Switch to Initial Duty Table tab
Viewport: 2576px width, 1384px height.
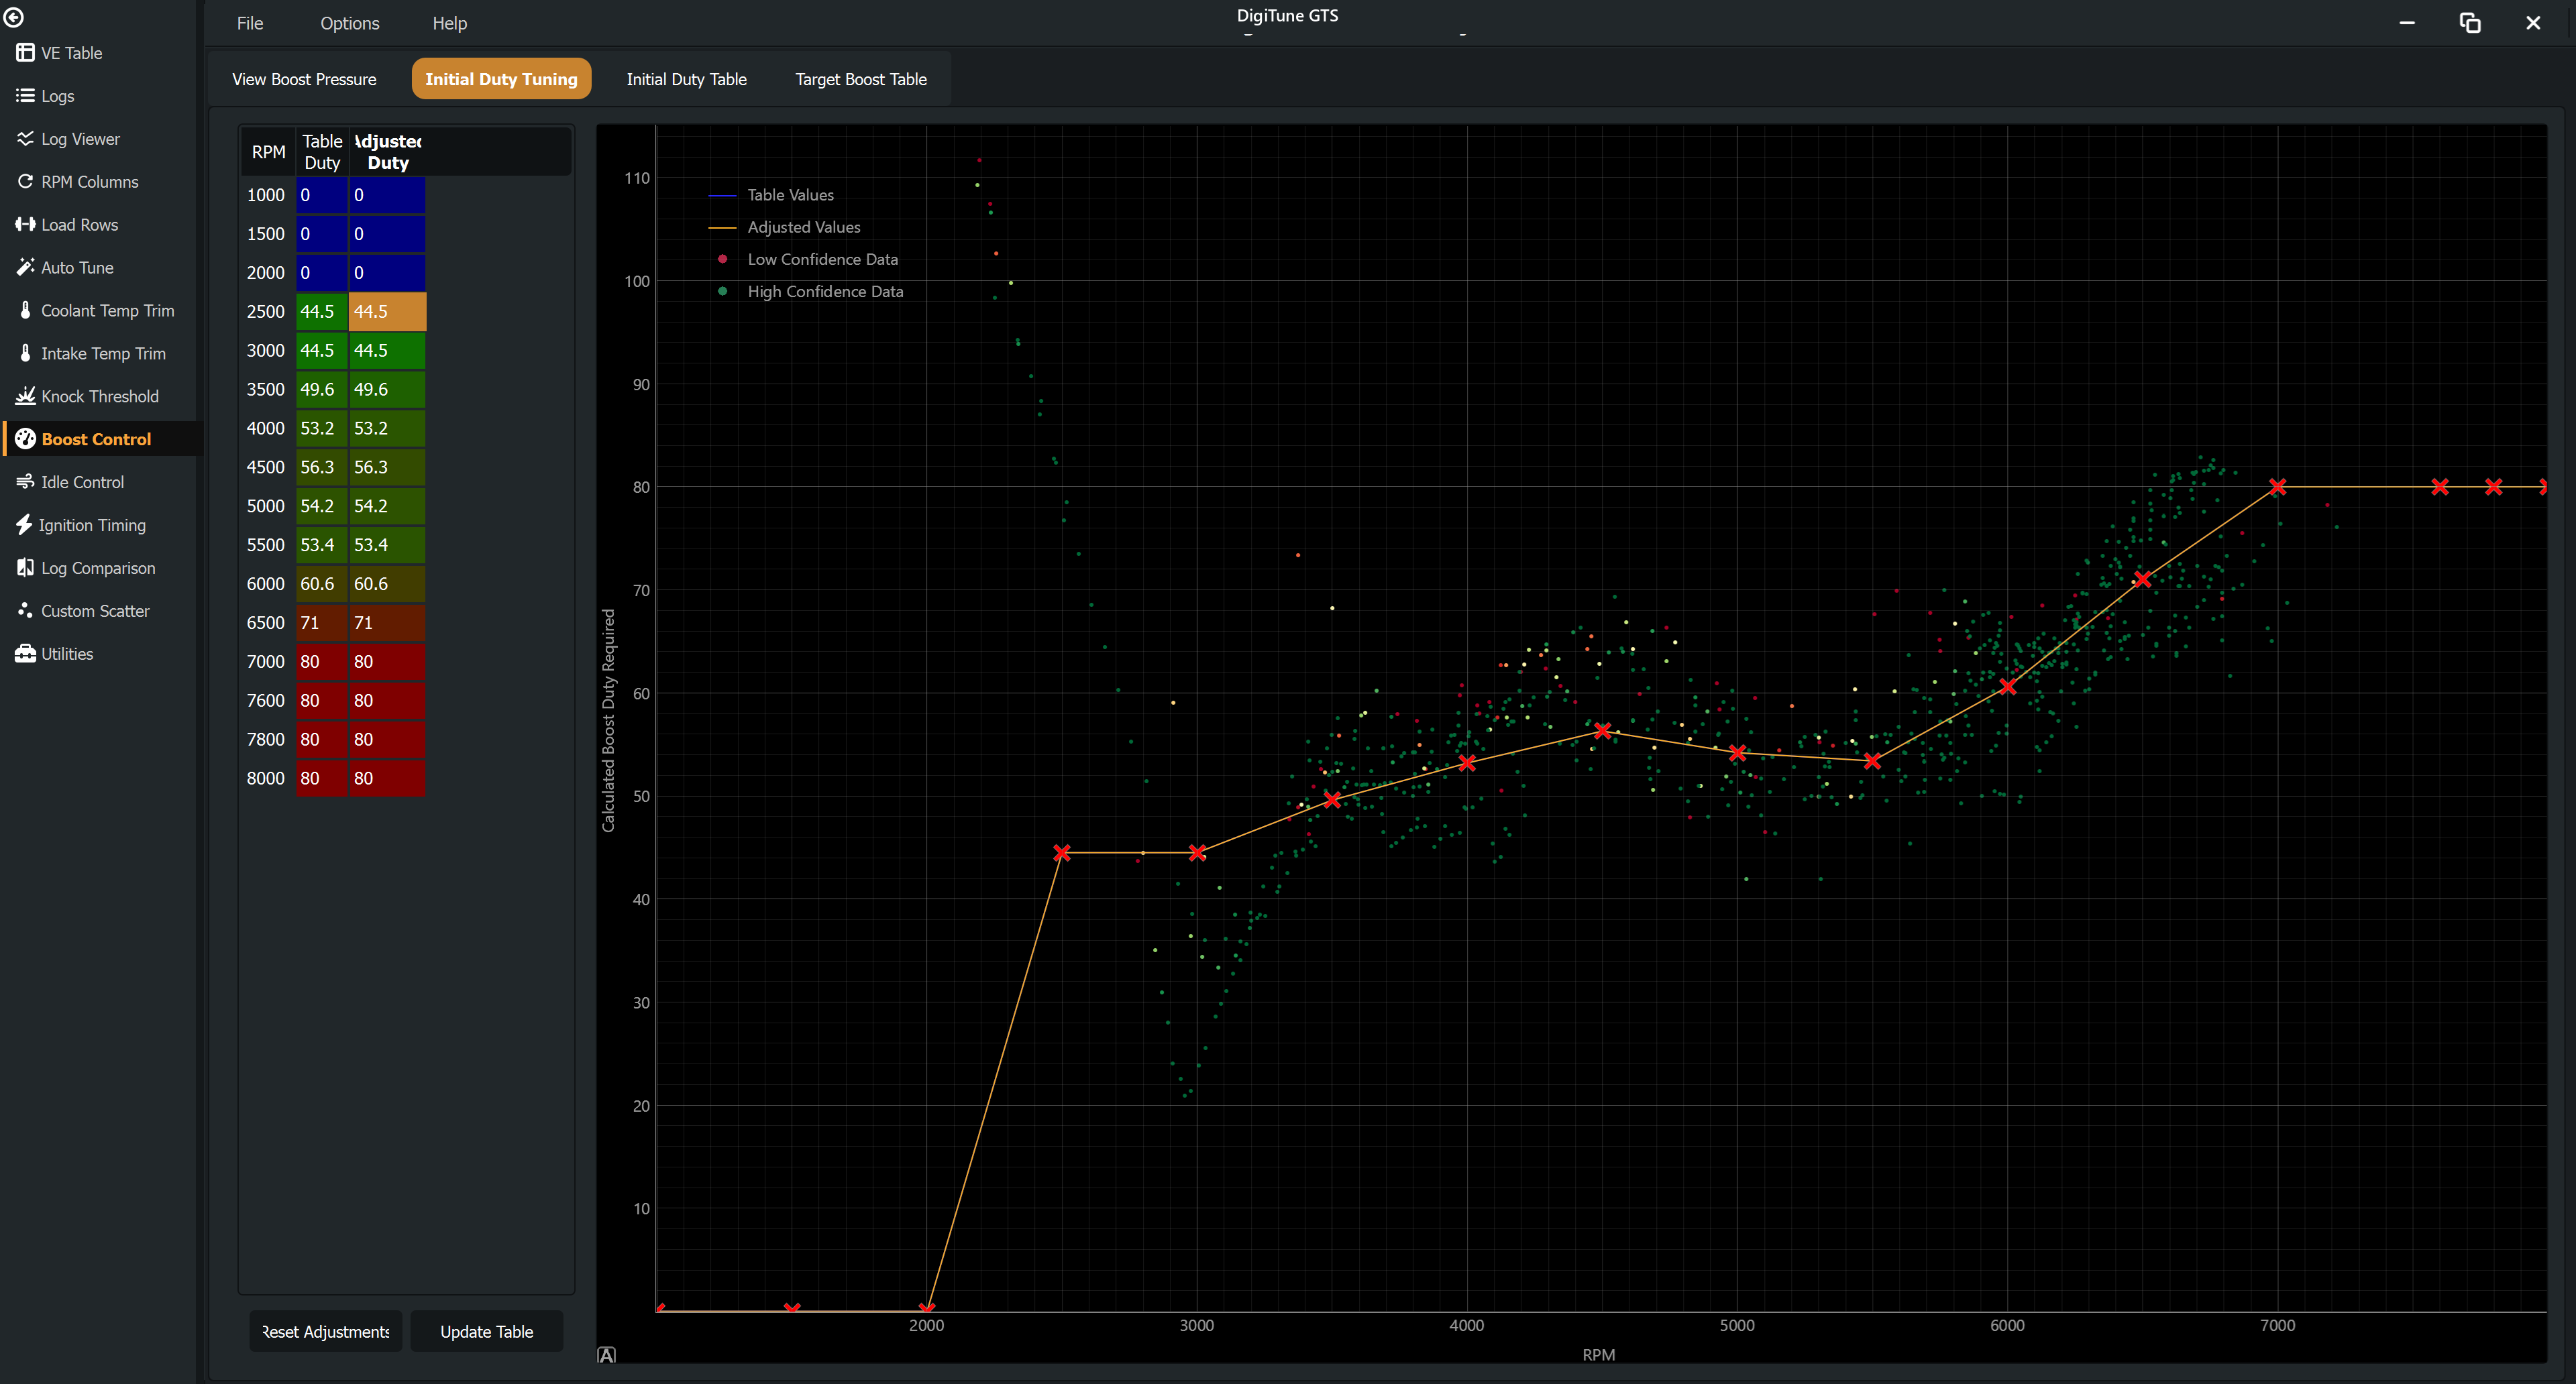(686, 79)
